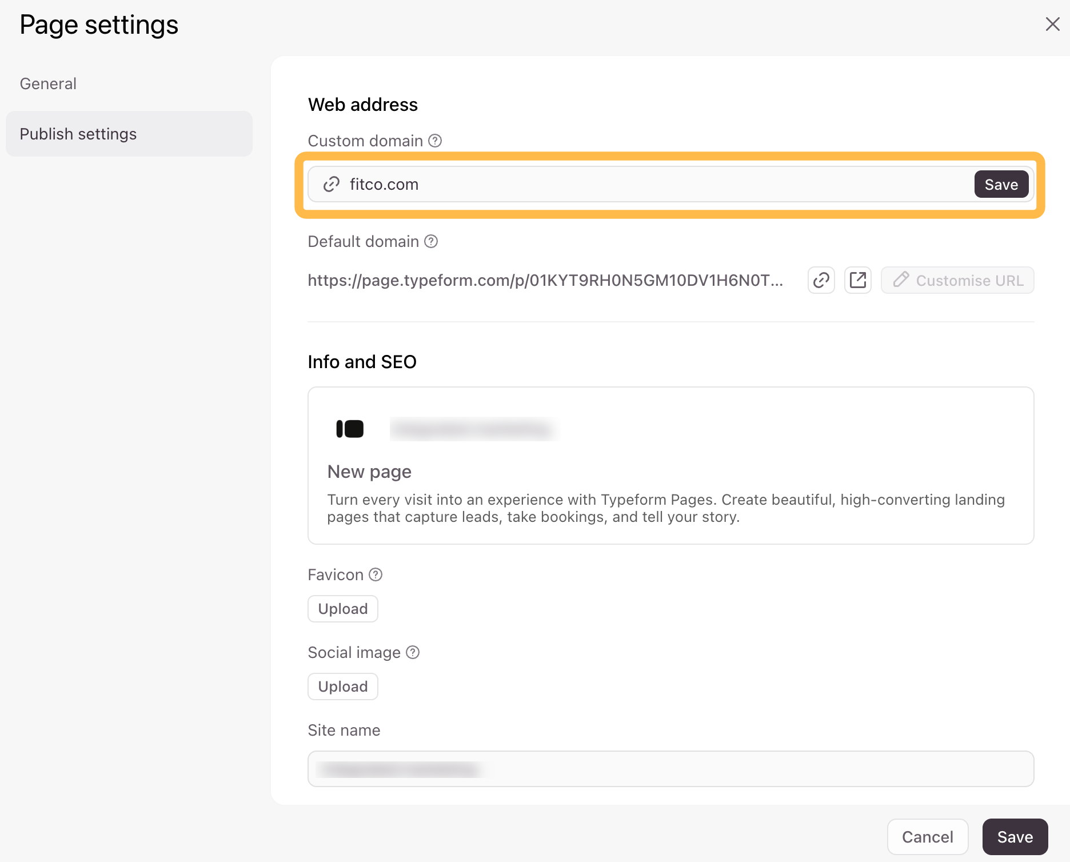The height and width of the screenshot is (862, 1070).
Task: Save the custom domain
Action: tap(1001, 184)
